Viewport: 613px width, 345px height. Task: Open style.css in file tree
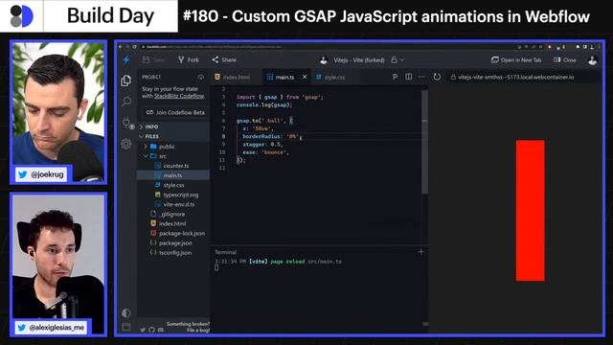coord(173,185)
